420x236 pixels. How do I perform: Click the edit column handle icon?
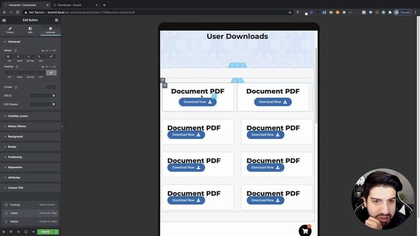[x=165, y=85]
